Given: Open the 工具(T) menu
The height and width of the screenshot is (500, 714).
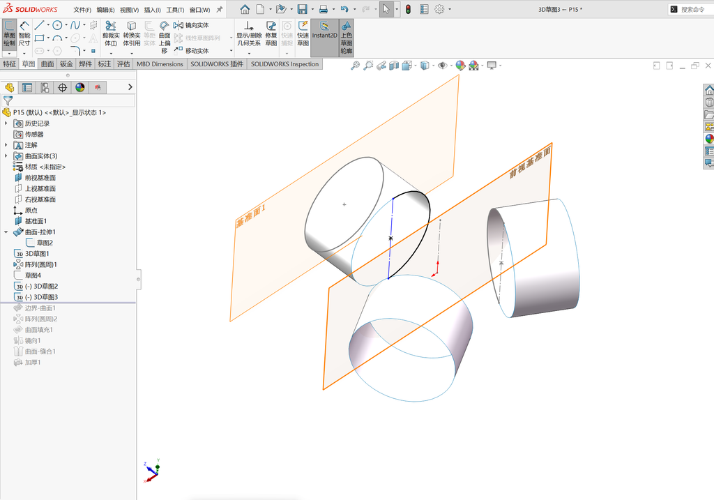Looking at the screenshot, I should (x=175, y=10).
